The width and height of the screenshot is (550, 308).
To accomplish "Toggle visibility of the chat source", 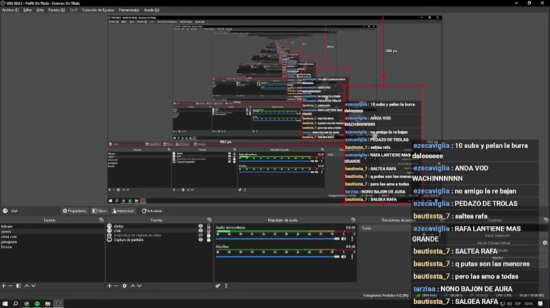I will (x=200, y=231).
